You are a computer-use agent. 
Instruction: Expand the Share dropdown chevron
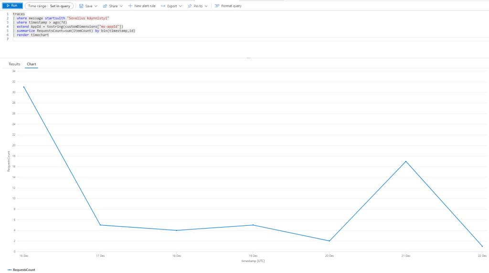pyautogui.click(x=121, y=6)
